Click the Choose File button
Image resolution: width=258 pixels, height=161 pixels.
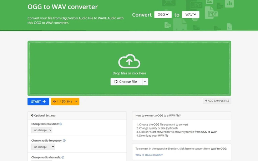coord(126,82)
